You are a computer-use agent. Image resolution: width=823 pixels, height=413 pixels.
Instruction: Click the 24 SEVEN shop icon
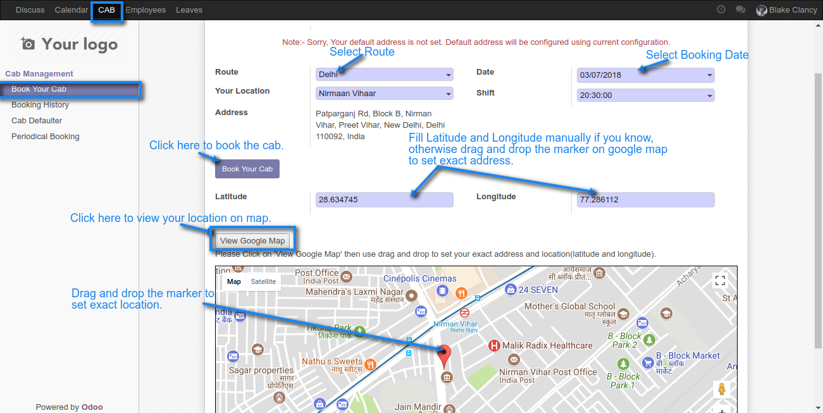tap(511, 289)
